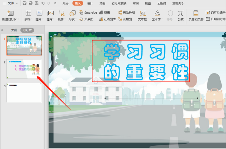
Task: Expand quick access toolbar customization arrow
Action: (x=55, y=3)
